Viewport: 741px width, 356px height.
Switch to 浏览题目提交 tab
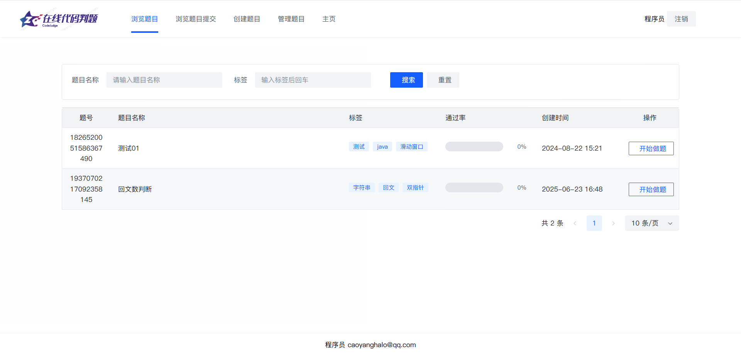tap(196, 19)
